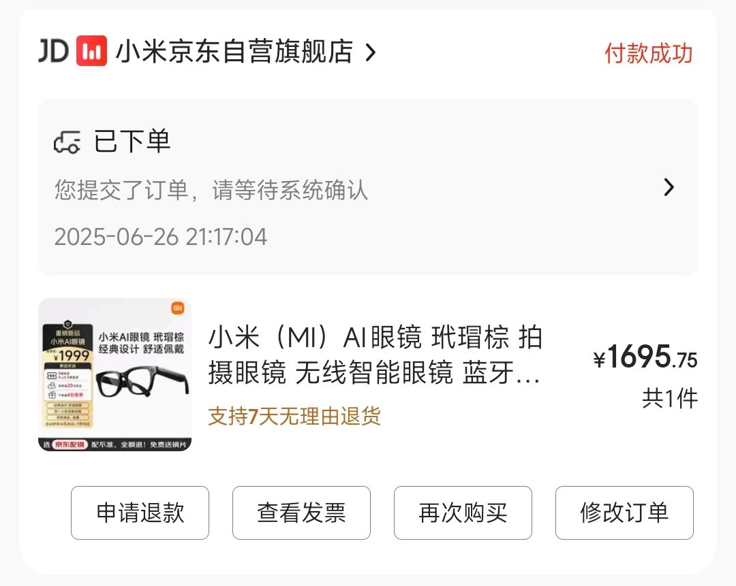The width and height of the screenshot is (736, 586).
Task: Click the 修改订单 button
Action: pos(624,512)
